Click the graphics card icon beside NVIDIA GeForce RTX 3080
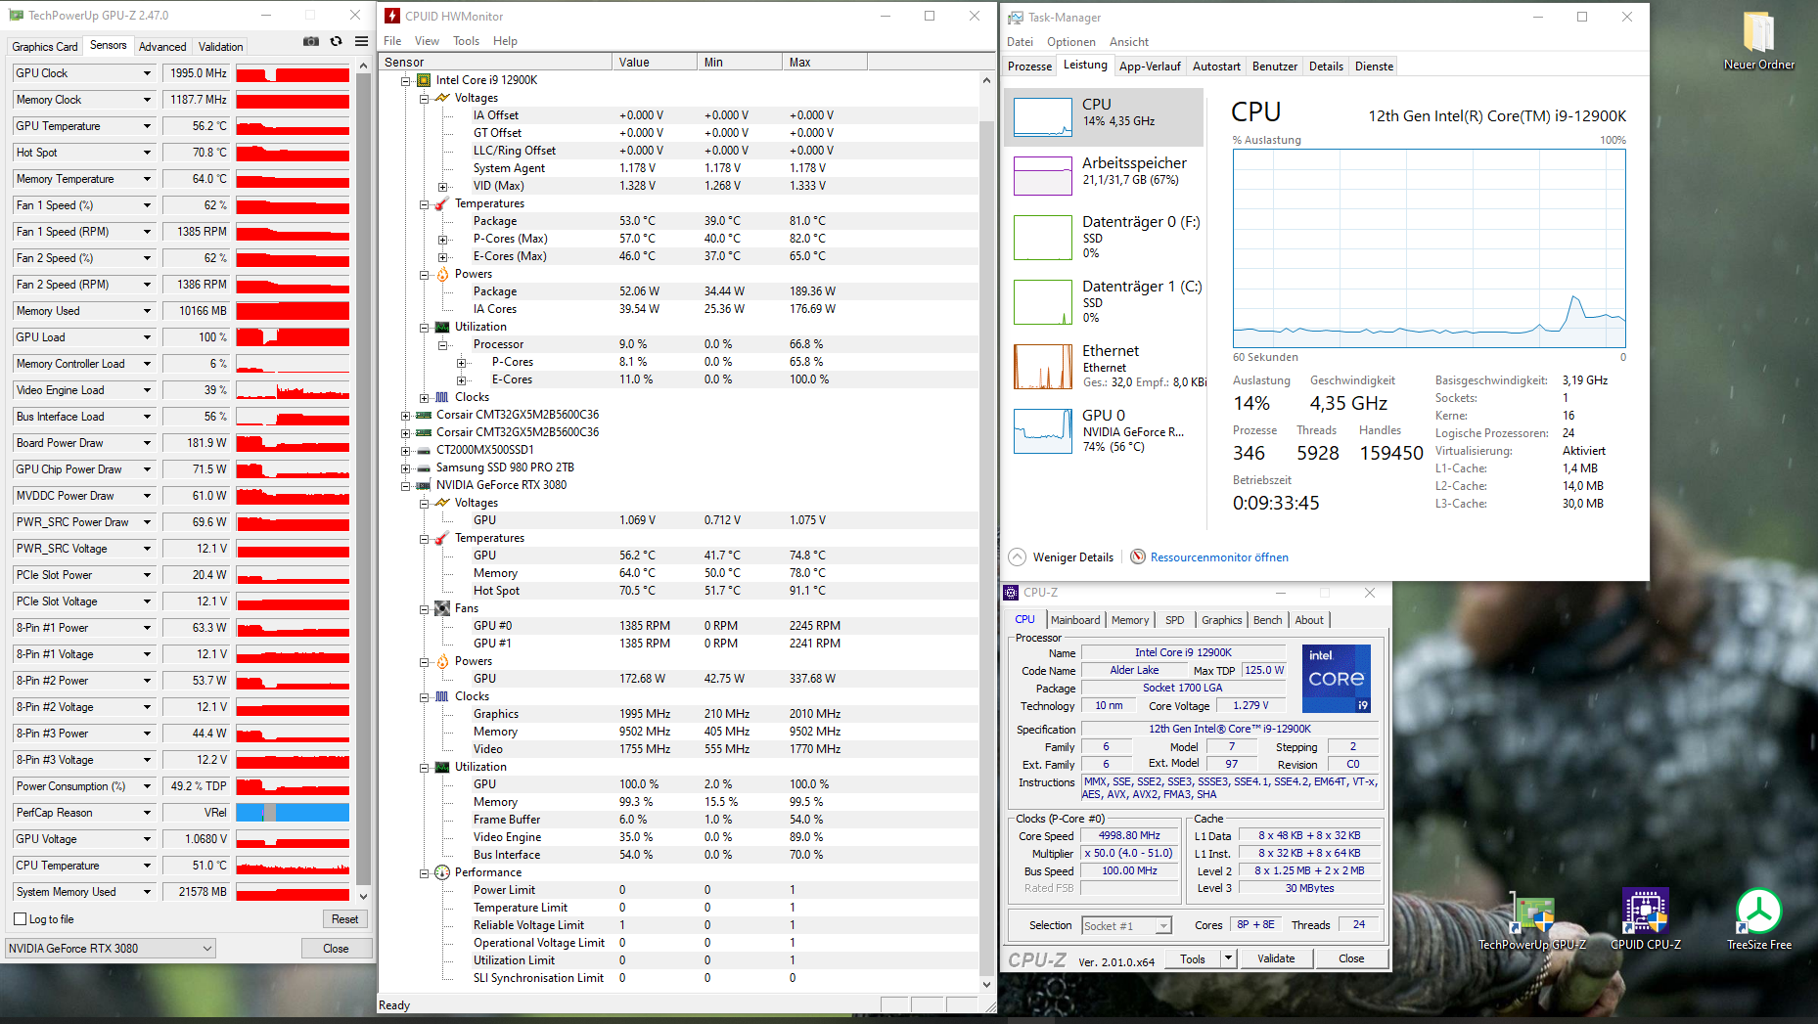Screen dimensions: 1818x1024 pyautogui.click(x=424, y=485)
